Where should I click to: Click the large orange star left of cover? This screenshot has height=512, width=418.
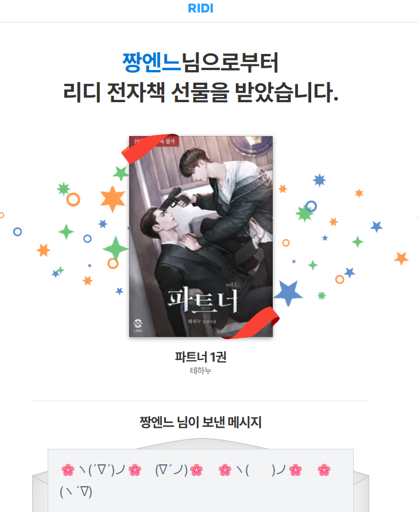pyautogui.click(x=113, y=199)
